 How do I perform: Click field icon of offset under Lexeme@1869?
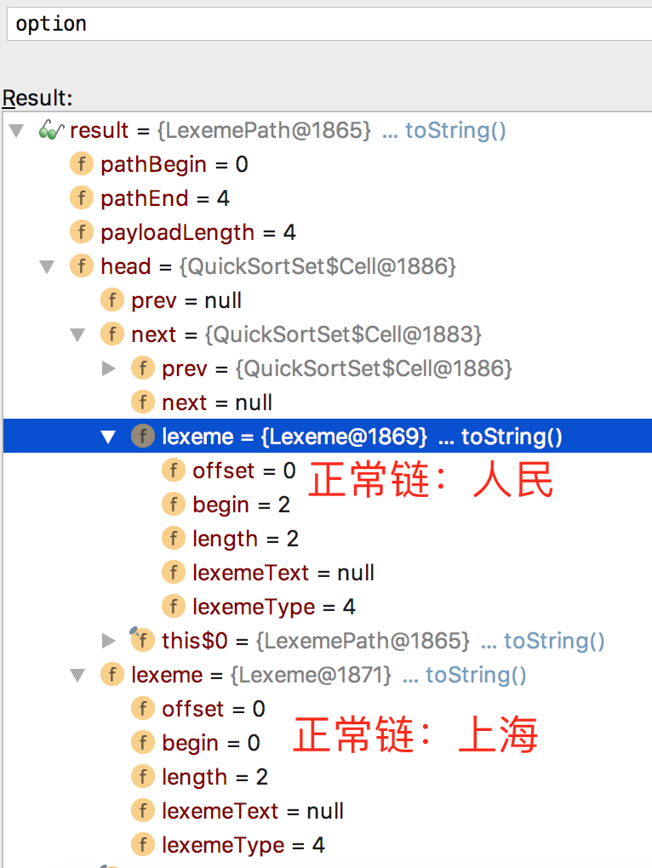point(174,471)
